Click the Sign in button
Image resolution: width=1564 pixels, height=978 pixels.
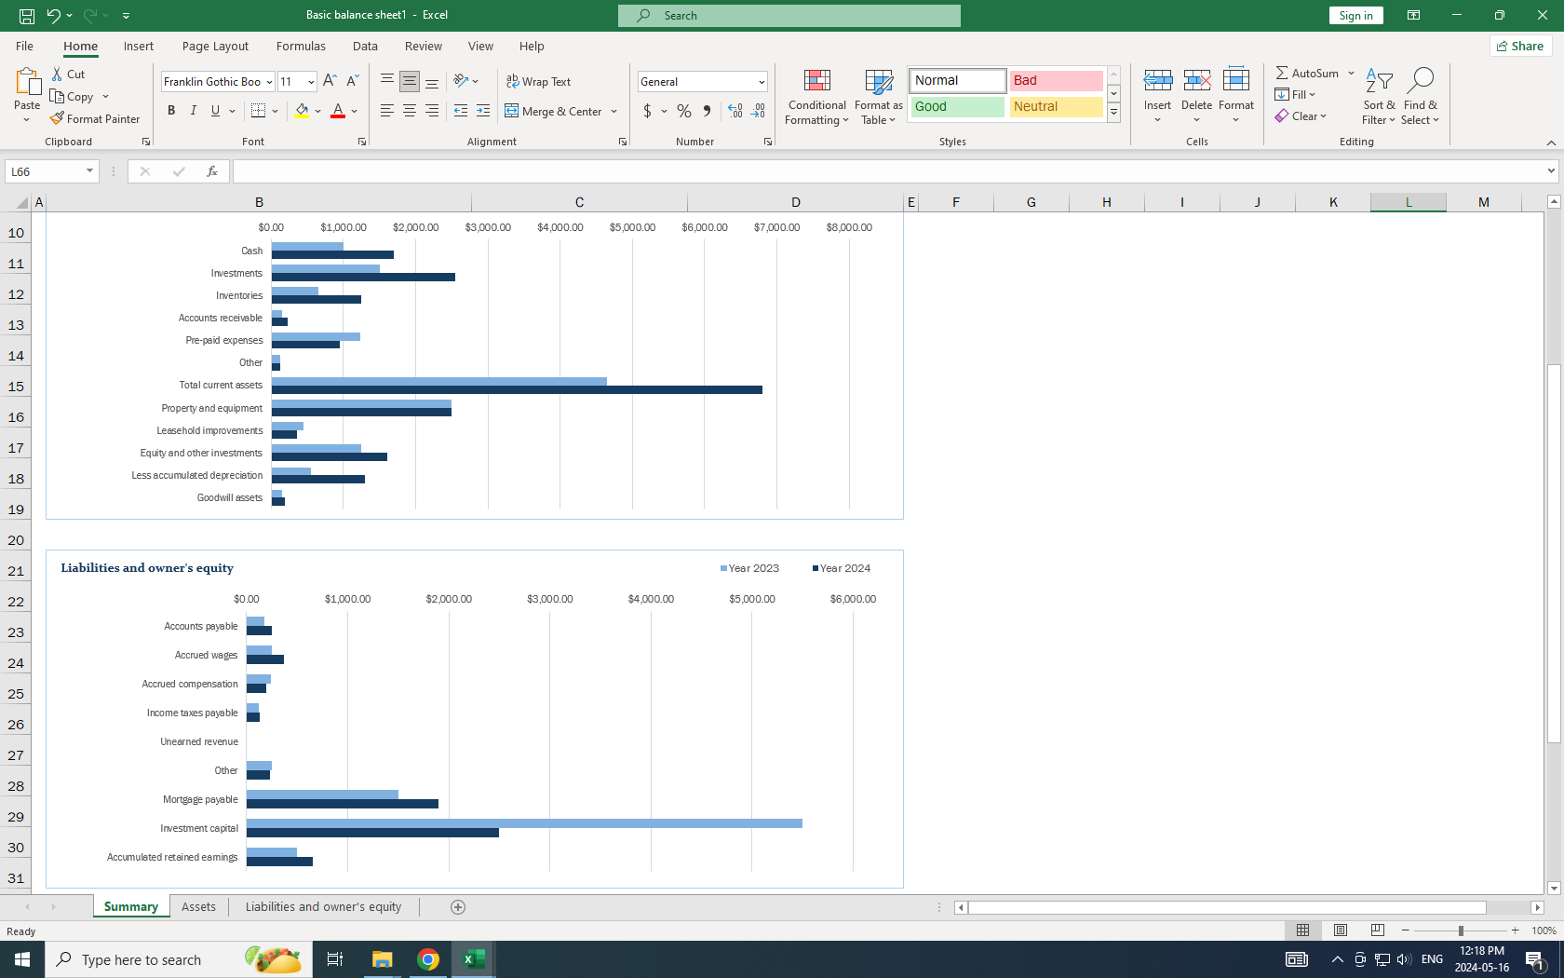(x=1355, y=15)
